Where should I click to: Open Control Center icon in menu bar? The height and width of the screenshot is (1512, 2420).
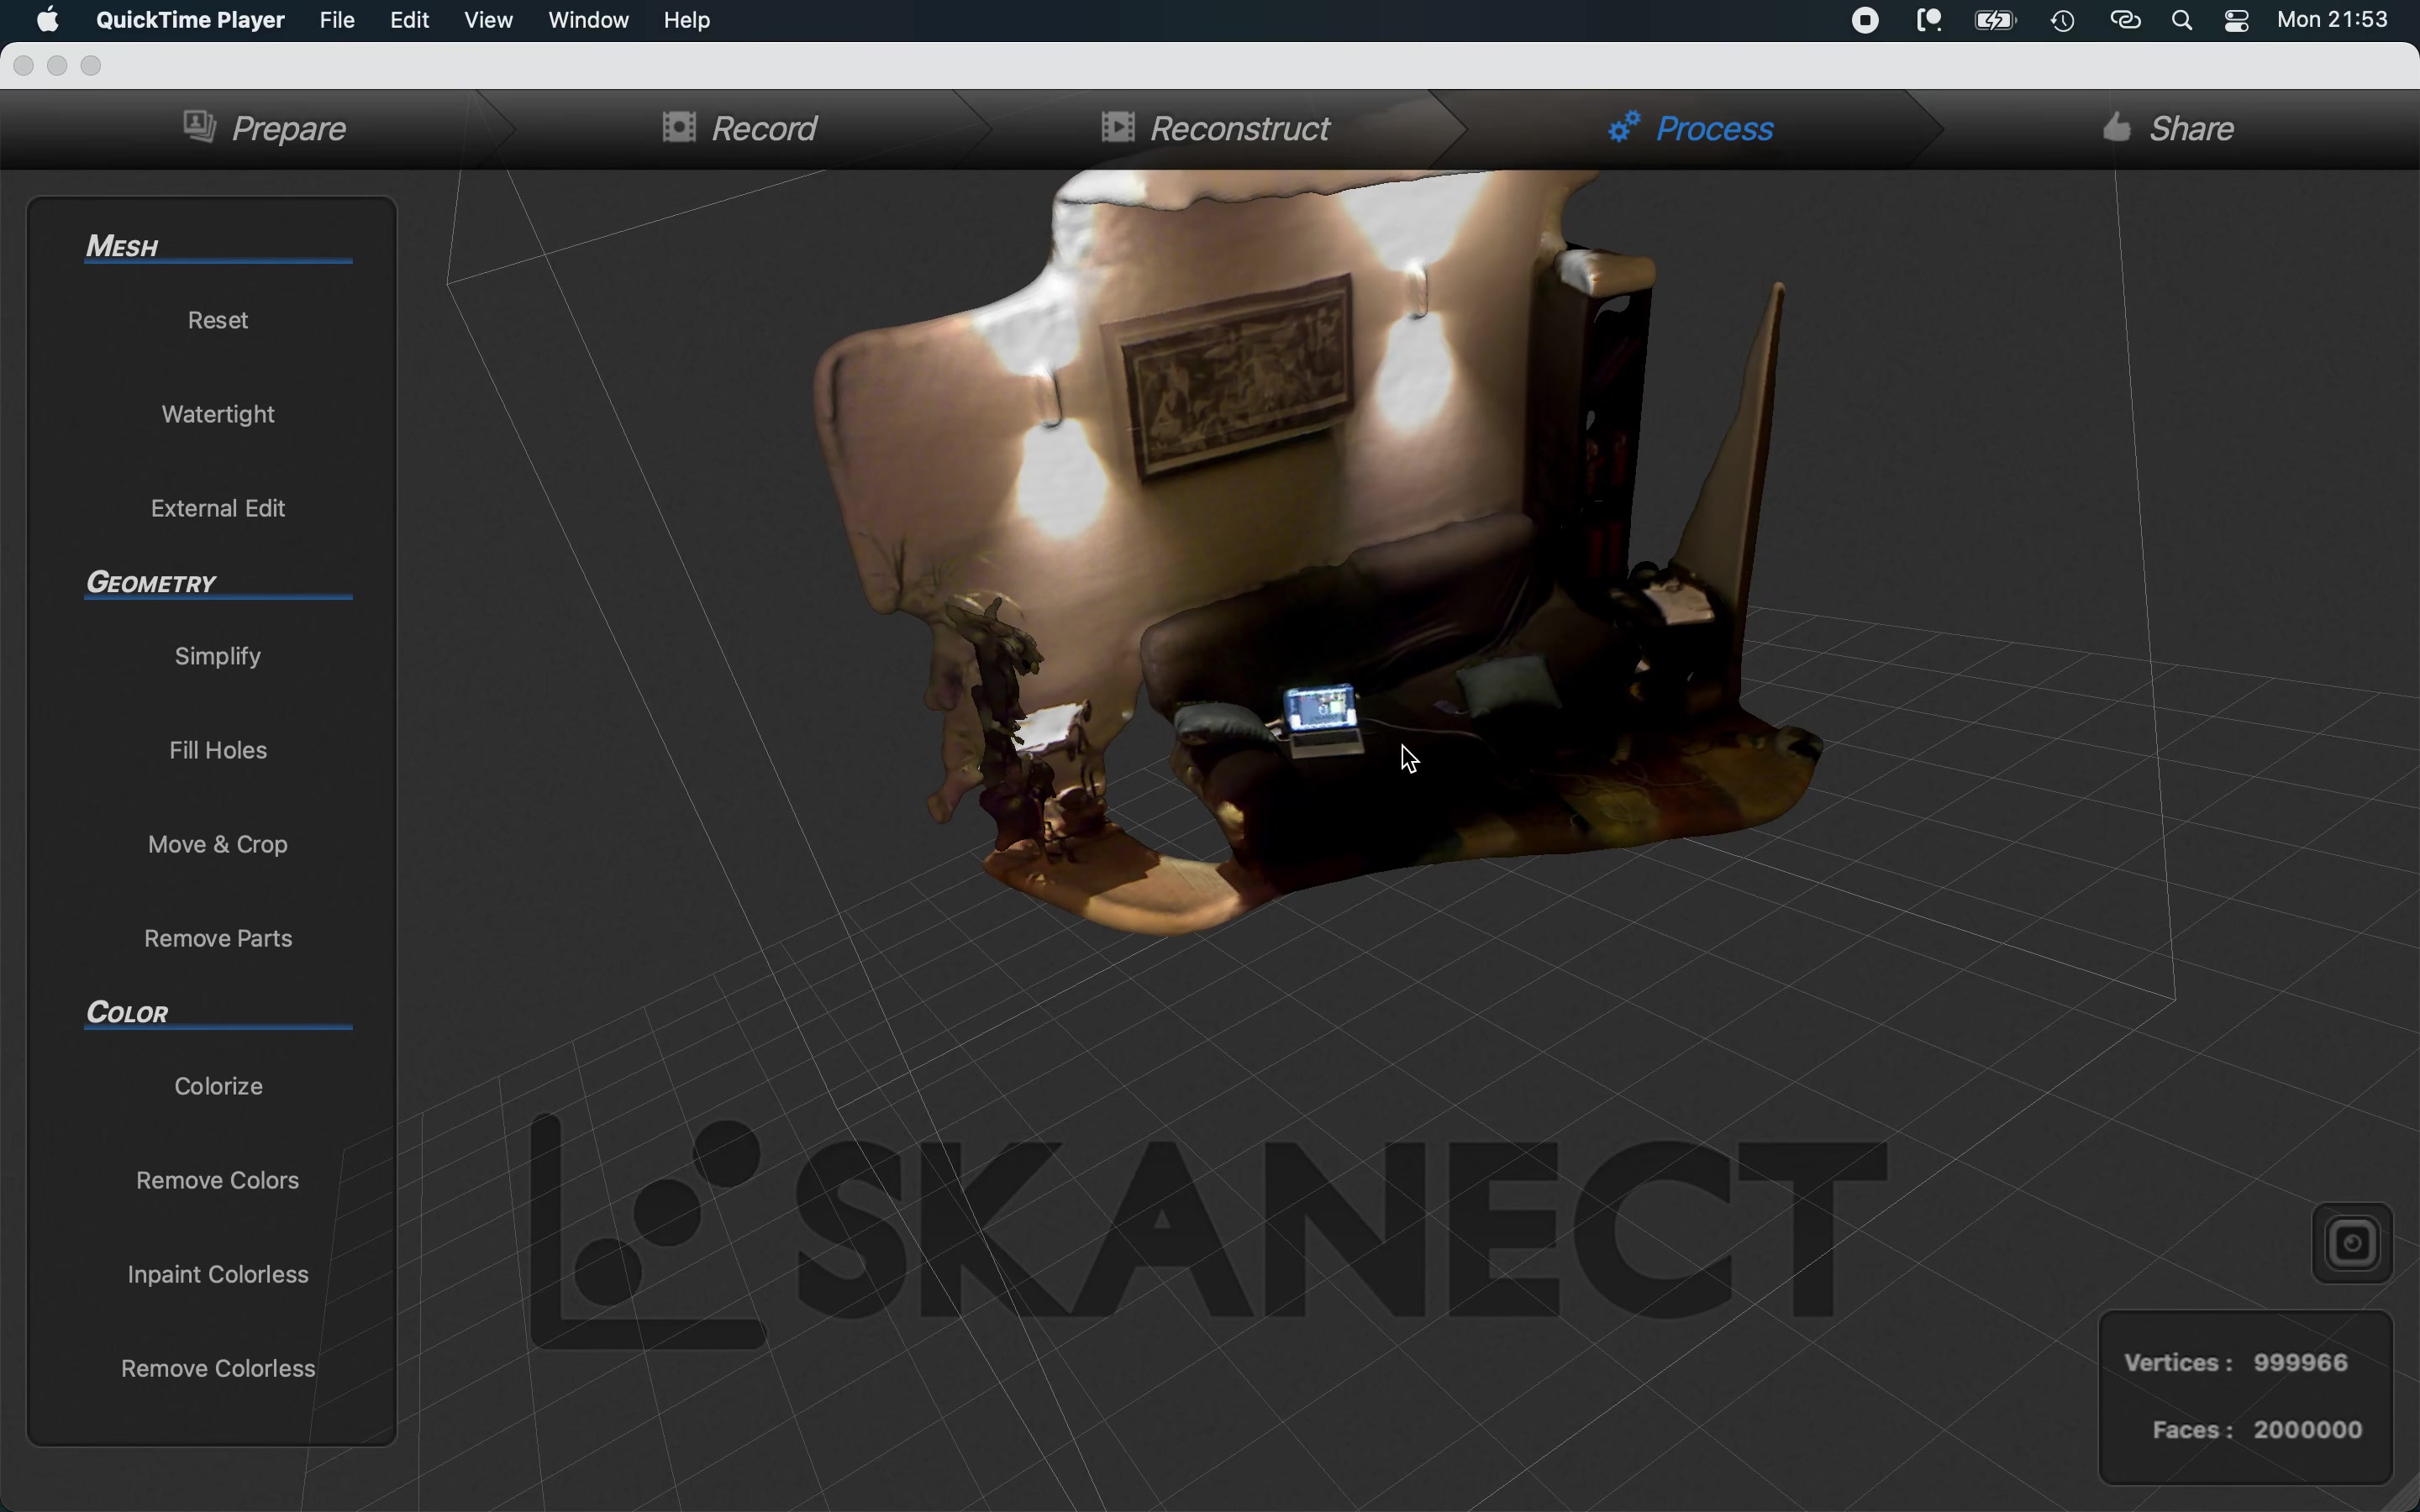(2237, 21)
